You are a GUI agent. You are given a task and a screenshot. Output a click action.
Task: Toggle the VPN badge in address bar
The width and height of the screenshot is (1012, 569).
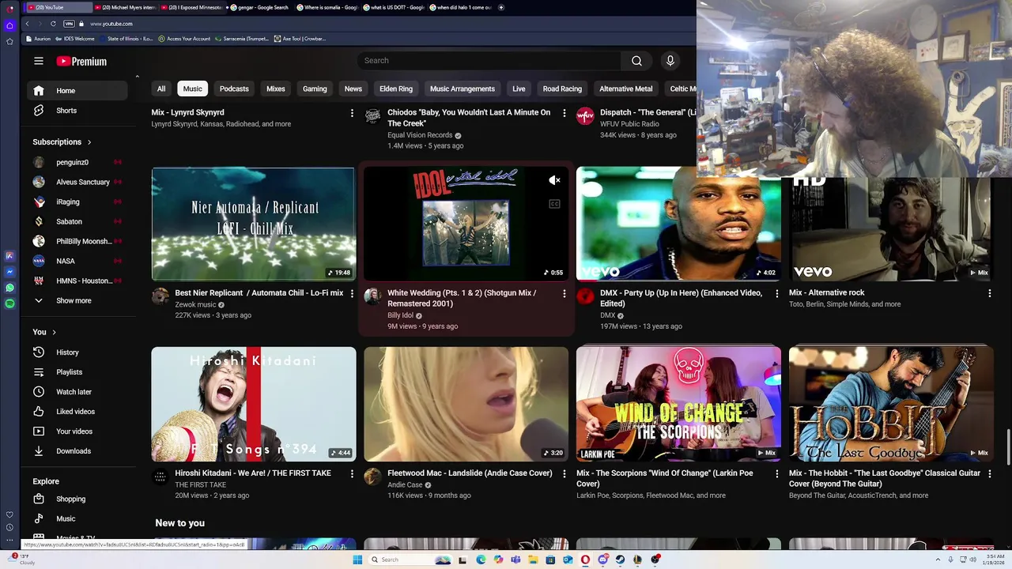(x=69, y=24)
